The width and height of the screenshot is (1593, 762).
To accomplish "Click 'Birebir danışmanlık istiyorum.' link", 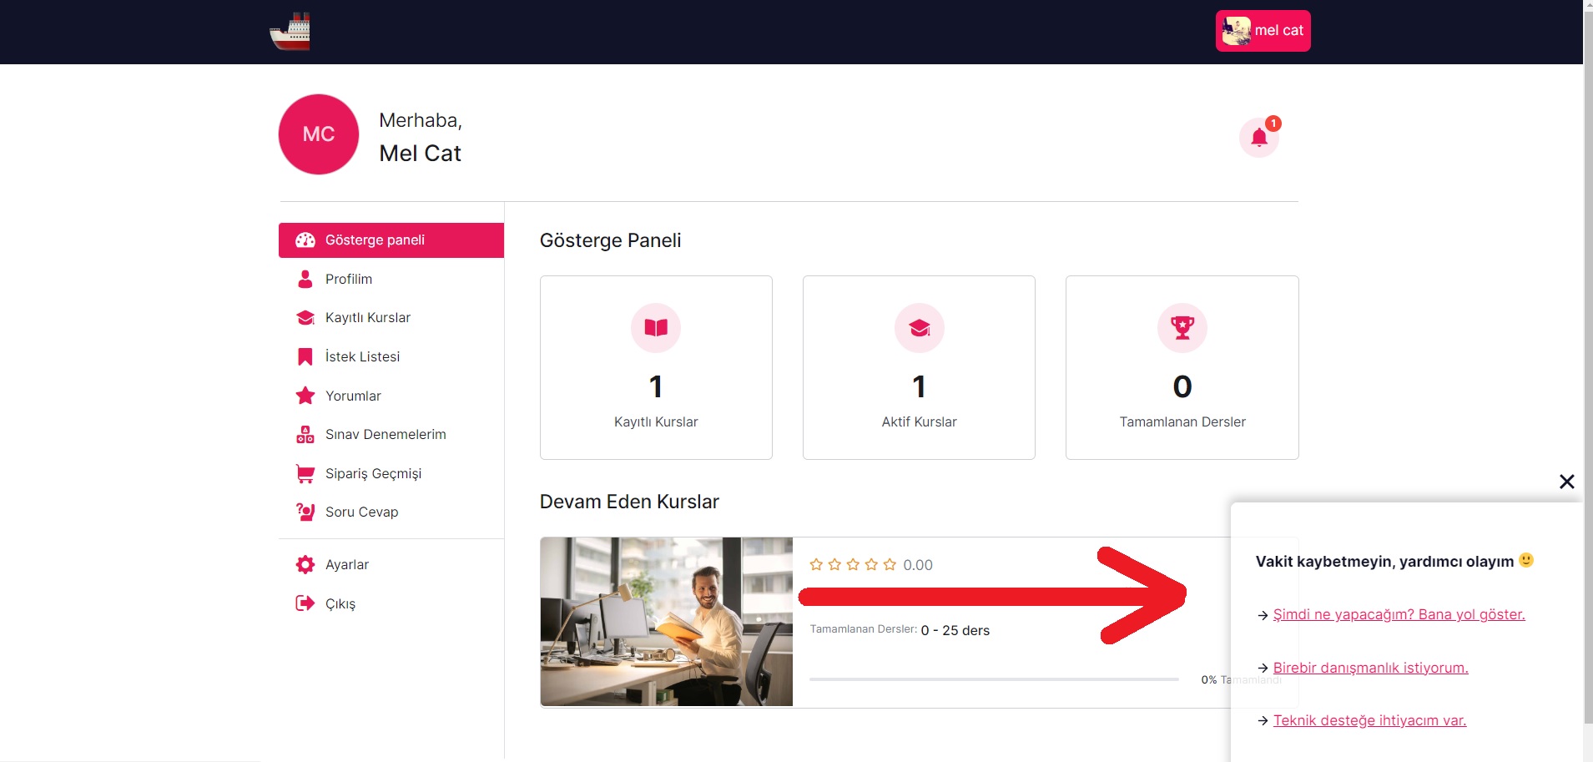I will (1370, 668).
